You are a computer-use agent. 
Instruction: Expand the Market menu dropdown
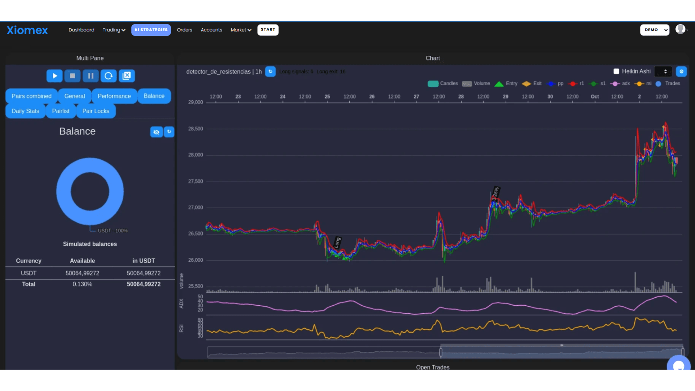point(241,30)
